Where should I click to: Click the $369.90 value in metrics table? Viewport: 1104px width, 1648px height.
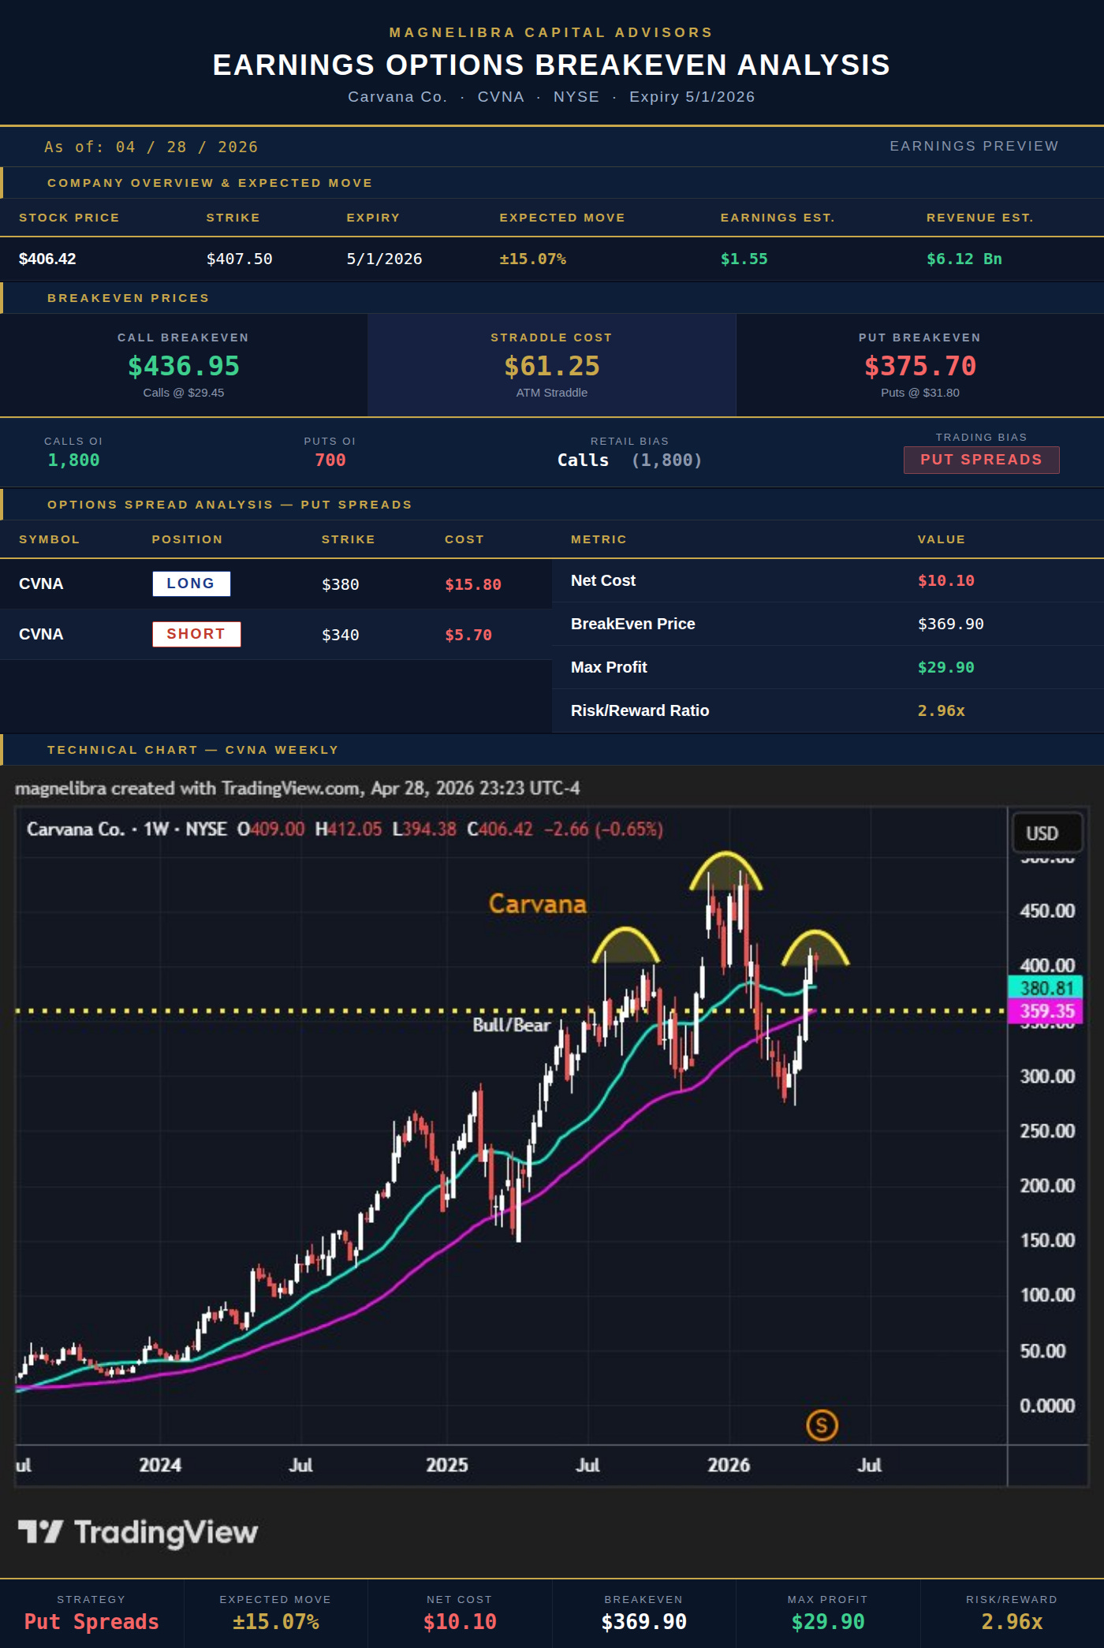951,624
